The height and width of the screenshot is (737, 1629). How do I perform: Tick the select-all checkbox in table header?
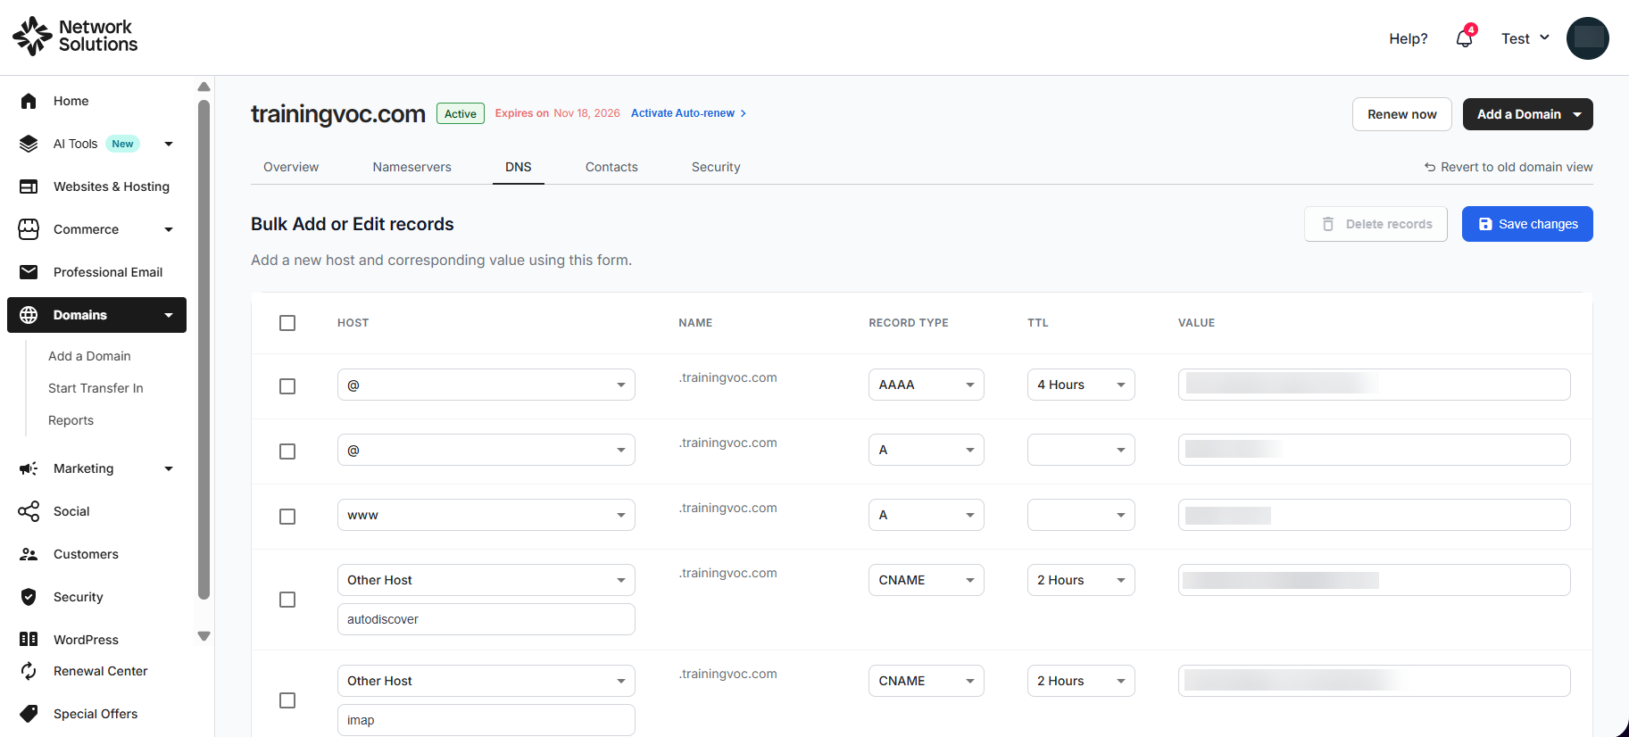287,323
